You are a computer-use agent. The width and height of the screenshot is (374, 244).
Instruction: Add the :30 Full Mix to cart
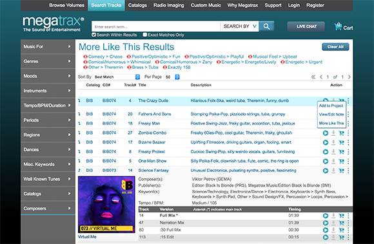click(x=341, y=230)
